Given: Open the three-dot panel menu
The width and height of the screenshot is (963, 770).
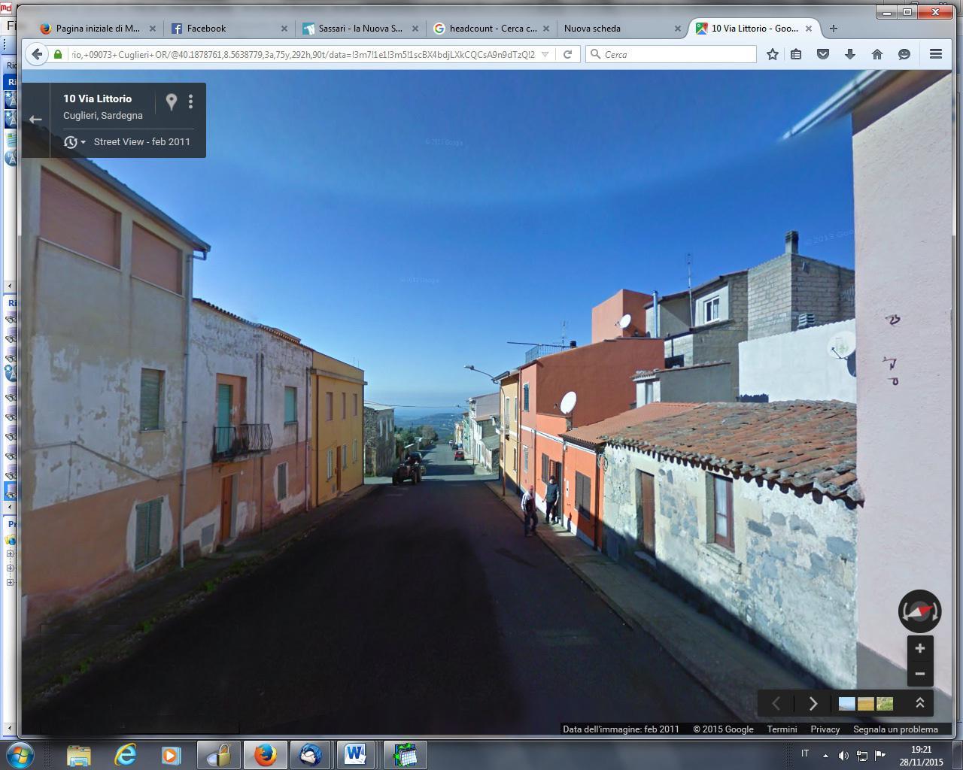Looking at the screenshot, I should [190, 101].
